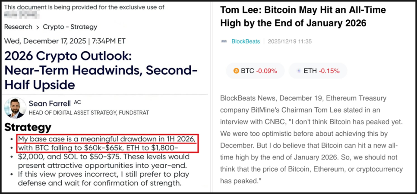Click the breadcrumb chevron after Research
Image resolution: width=417 pixels, height=194 pixels.
click(x=38, y=27)
